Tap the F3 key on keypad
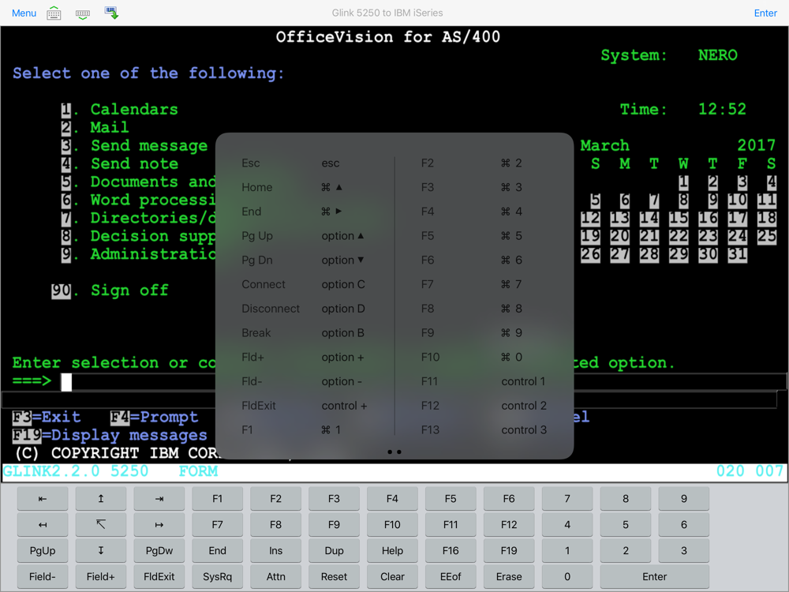 [x=334, y=499]
